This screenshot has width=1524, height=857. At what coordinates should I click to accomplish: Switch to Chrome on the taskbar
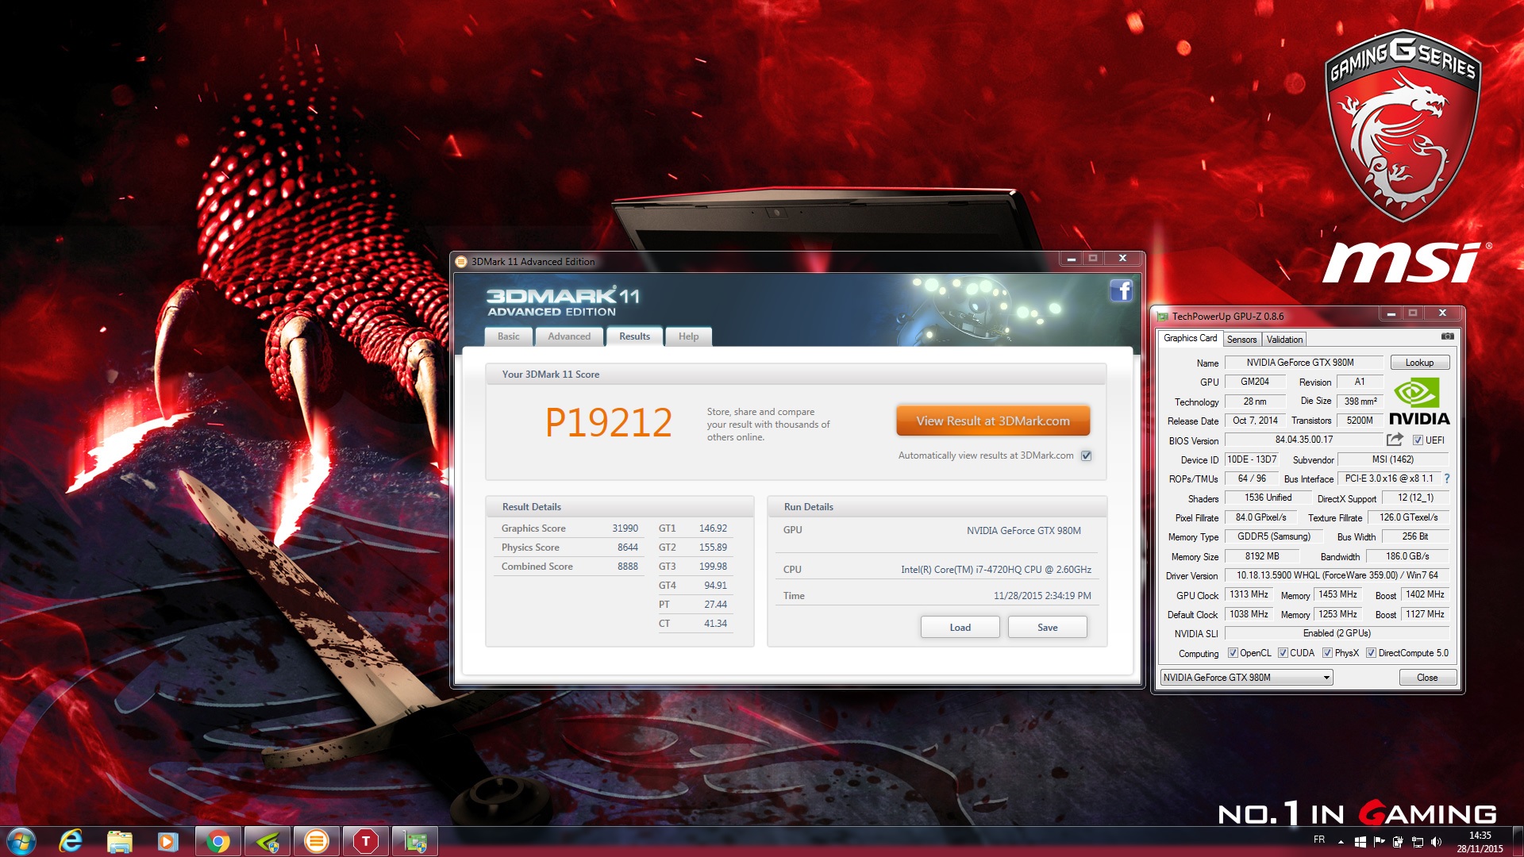tap(217, 841)
